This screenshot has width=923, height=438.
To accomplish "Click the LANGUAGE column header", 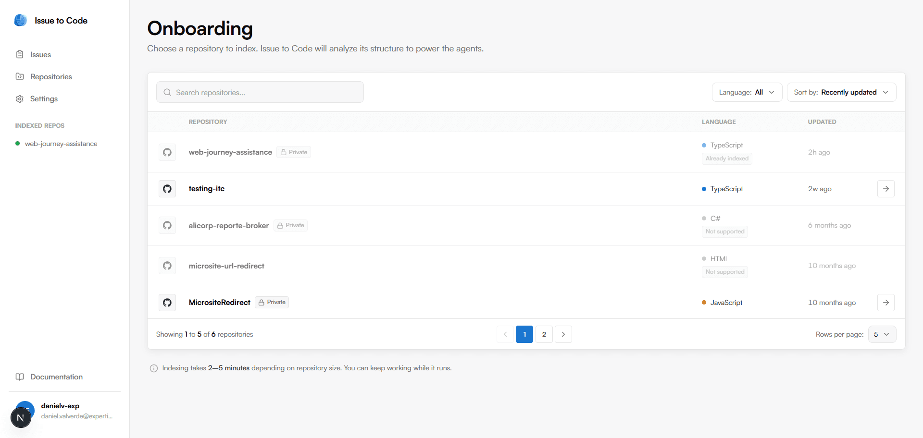I will [719, 122].
